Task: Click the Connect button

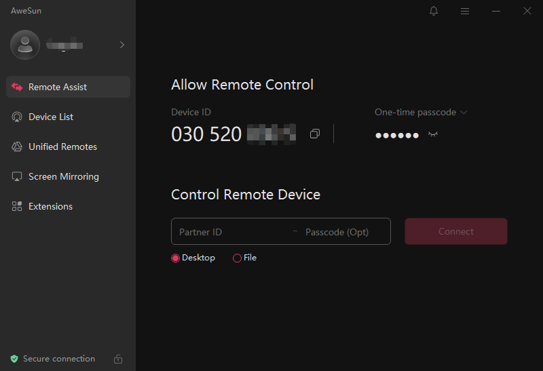Action: (x=456, y=231)
